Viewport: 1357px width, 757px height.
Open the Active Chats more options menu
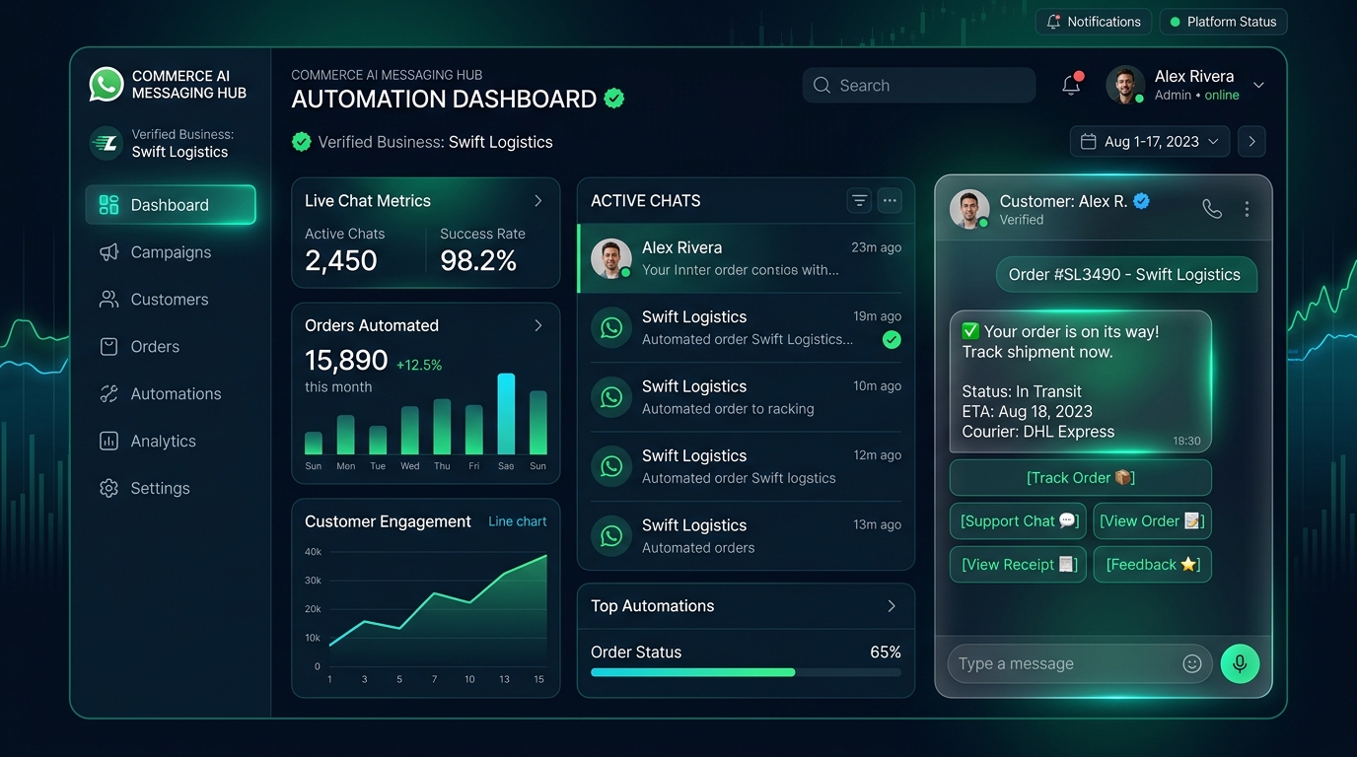[x=890, y=201]
